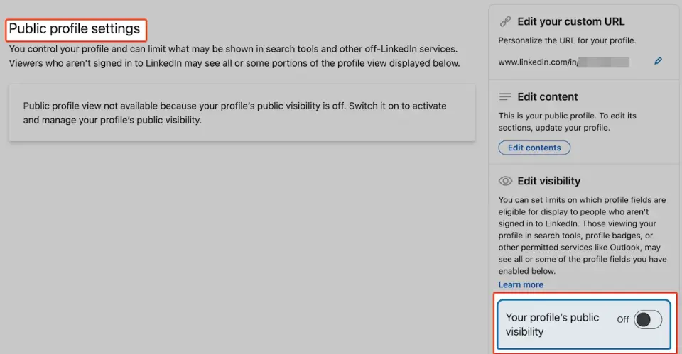Image resolution: width=682 pixels, height=354 pixels.
Task: Click the 'You control your profile' paragraph
Action: click(x=234, y=56)
